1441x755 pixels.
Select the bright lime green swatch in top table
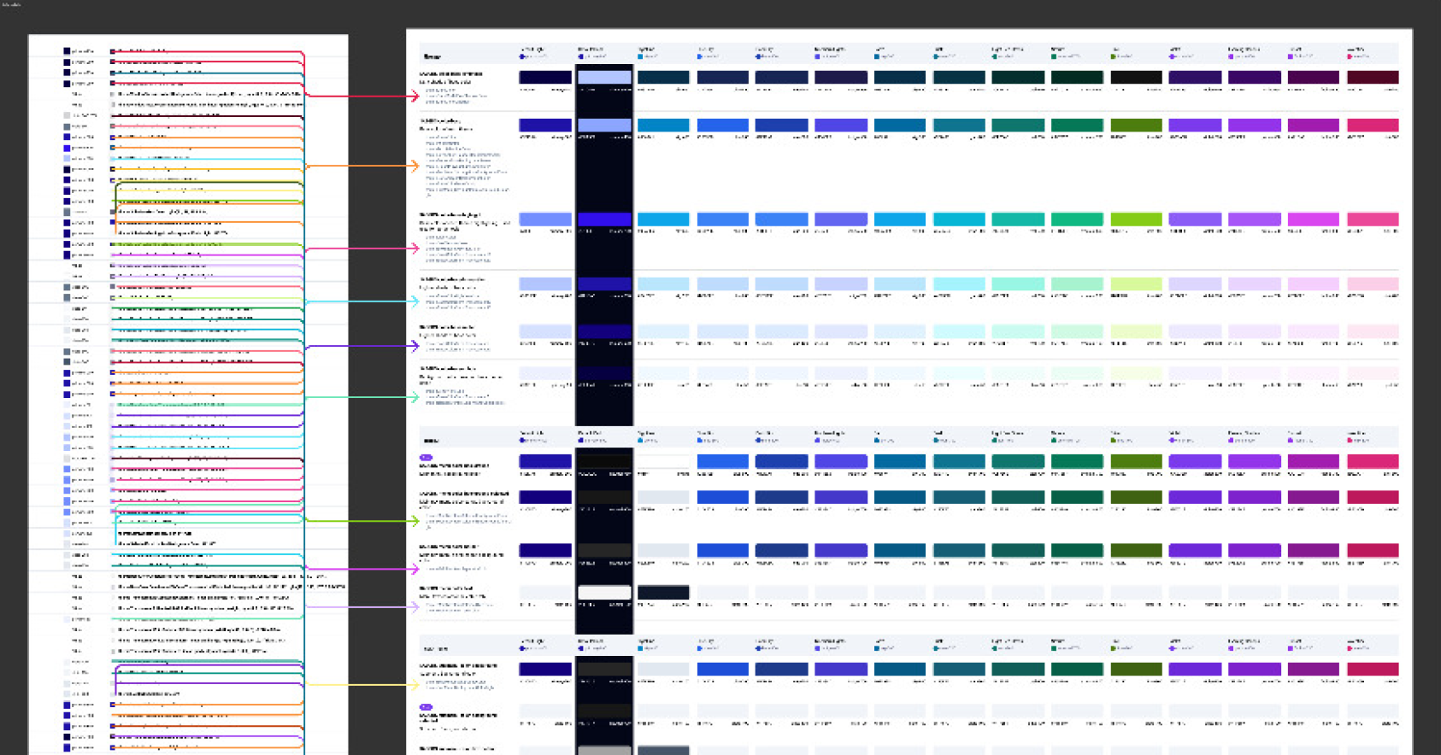[x=1136, y=219]
